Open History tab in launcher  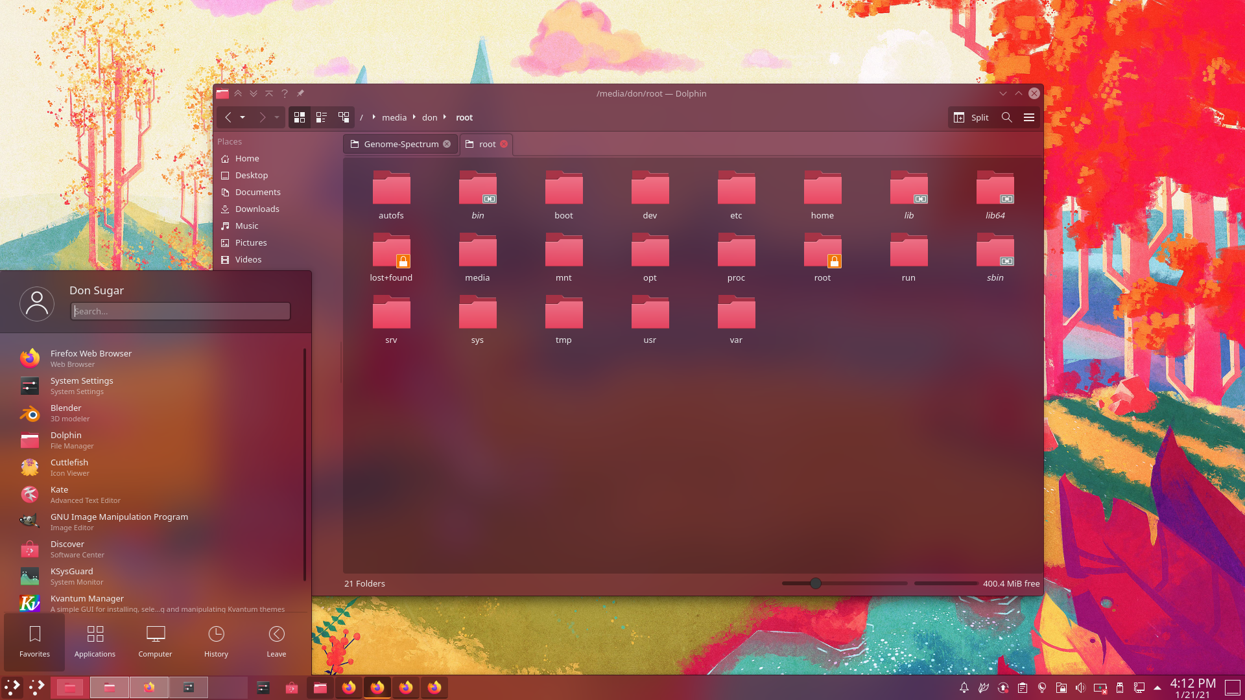(216, 642)
